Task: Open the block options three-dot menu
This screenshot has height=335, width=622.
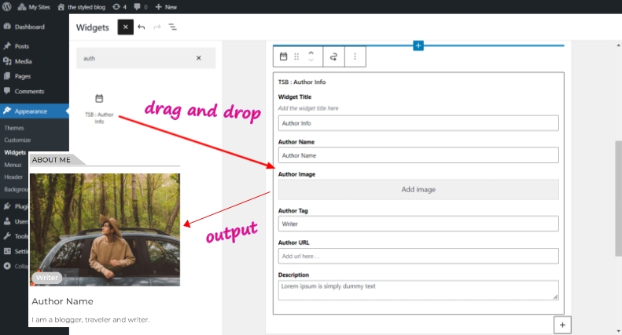Action: point(355,56)
